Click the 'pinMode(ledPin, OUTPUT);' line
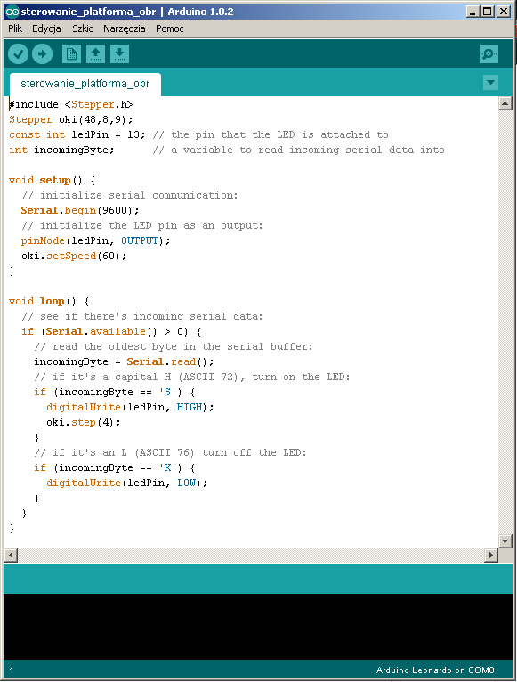Viewport: 517px width, 682px height. (96, 240)
